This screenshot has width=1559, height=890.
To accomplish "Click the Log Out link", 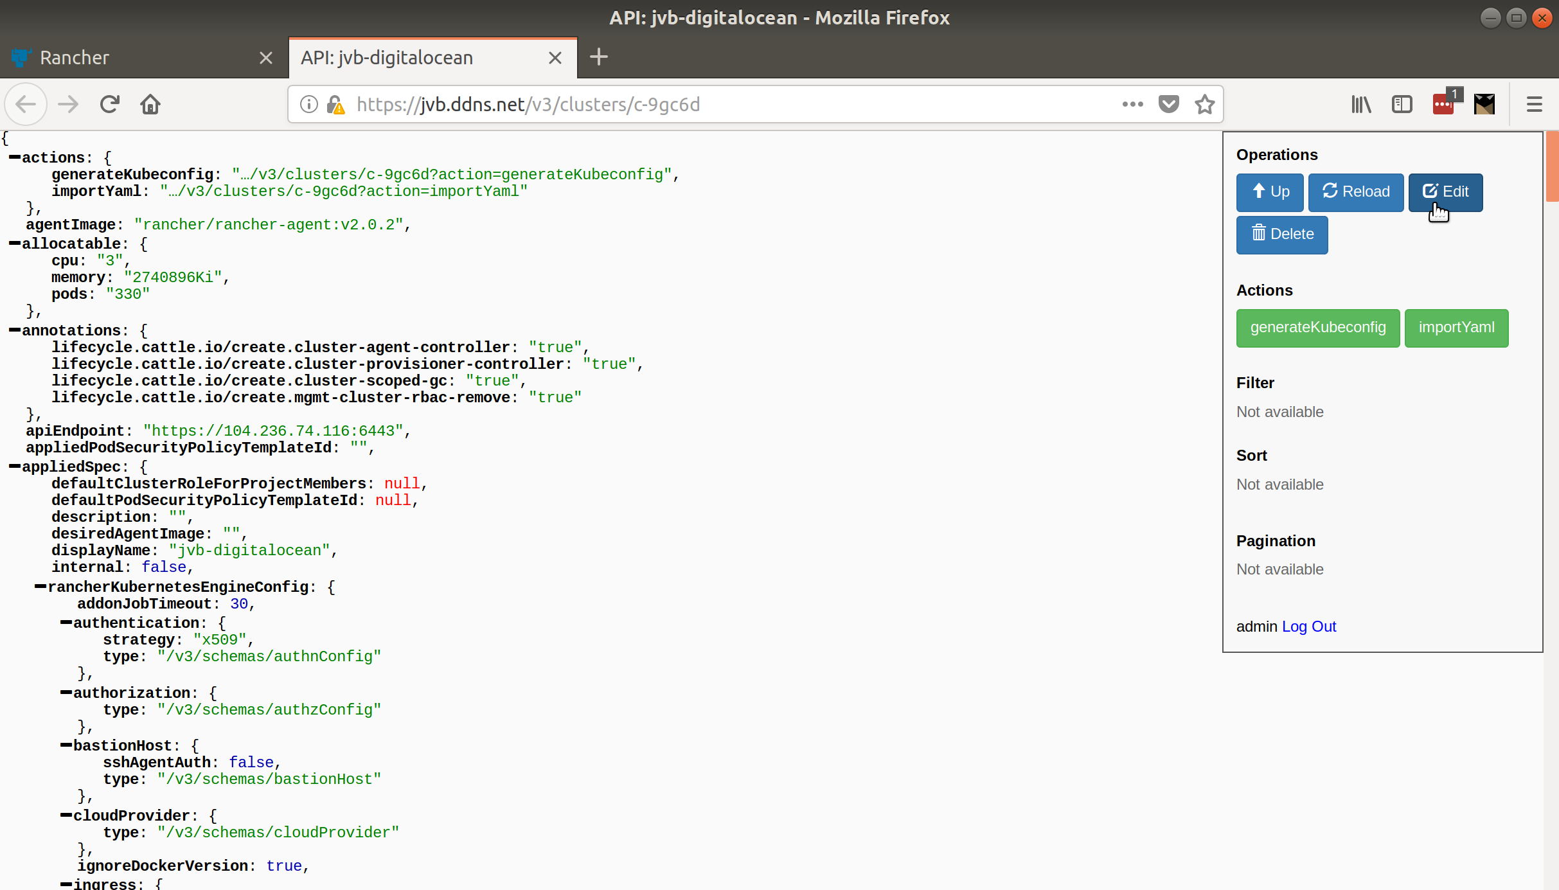I will (1308, 627).
